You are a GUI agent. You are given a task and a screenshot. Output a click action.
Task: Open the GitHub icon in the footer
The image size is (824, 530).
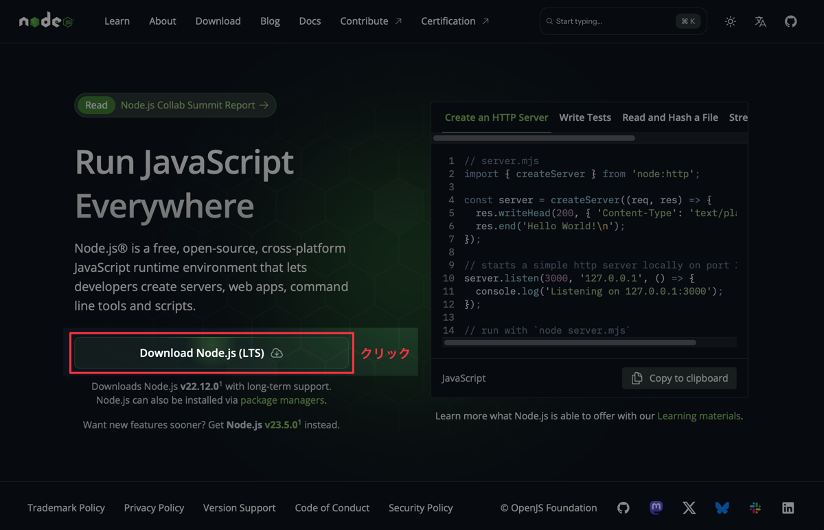[623, 507]
